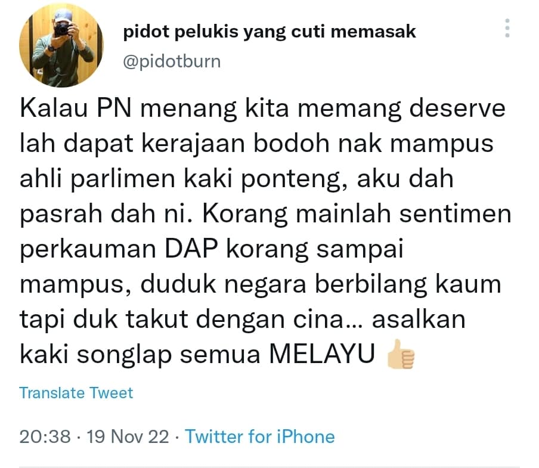This screenshot has height=468, width=539.
Task: Click the word parlimen in the tweet
Action: [123, 179]
